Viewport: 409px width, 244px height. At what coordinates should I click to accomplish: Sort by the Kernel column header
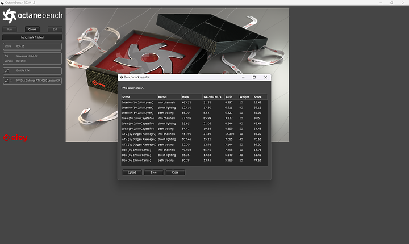coord(169,97)
